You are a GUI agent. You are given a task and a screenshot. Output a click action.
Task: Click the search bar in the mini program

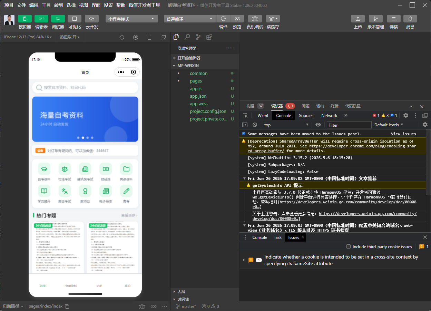(85, 88)
